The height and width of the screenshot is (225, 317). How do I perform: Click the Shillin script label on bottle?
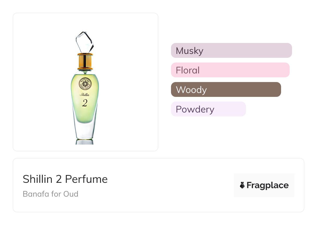click(x=85, y=95)
